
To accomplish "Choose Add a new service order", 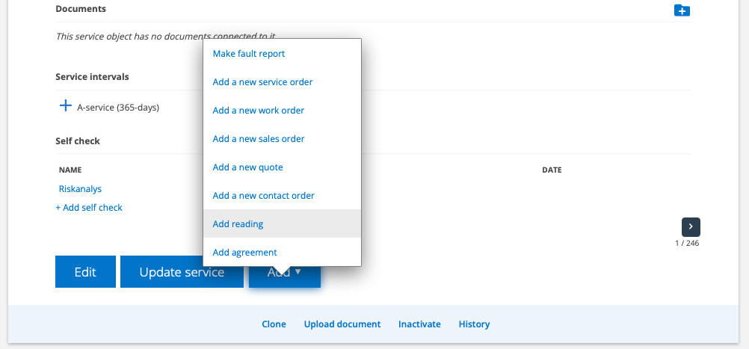I will click(x=262, y=82).
